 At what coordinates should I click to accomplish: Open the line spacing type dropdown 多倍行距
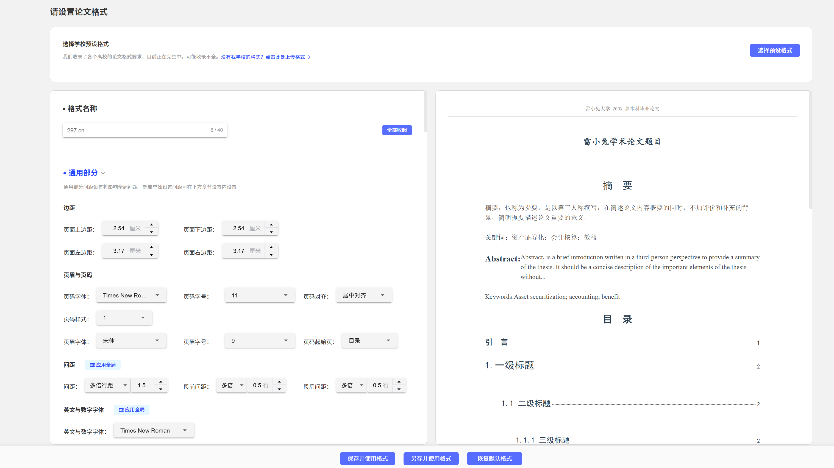107,385
